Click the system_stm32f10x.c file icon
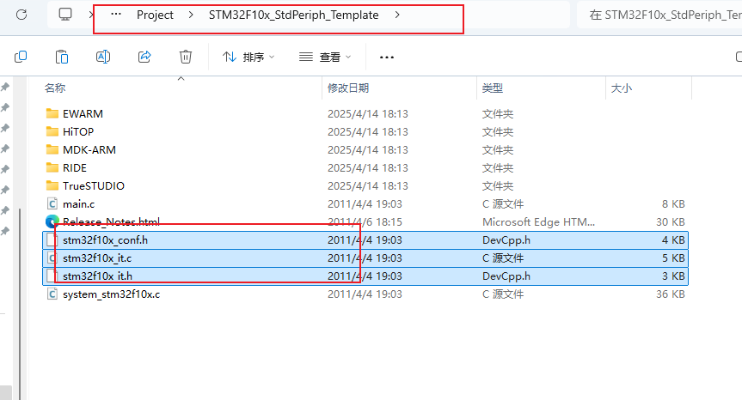742x400 pixels. tap(52, 294)
